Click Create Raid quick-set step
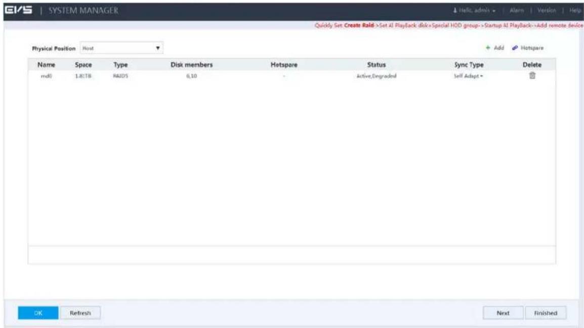 [359, 25]
